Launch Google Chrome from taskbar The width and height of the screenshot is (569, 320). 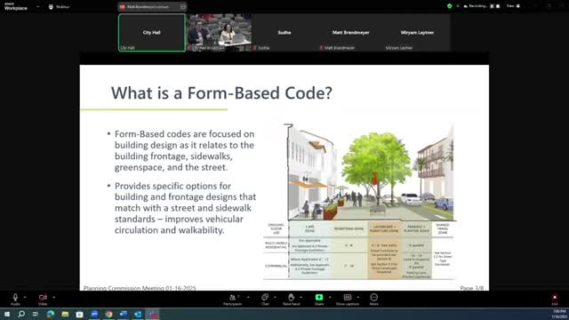pyautogui.click(x=108, y=314)
